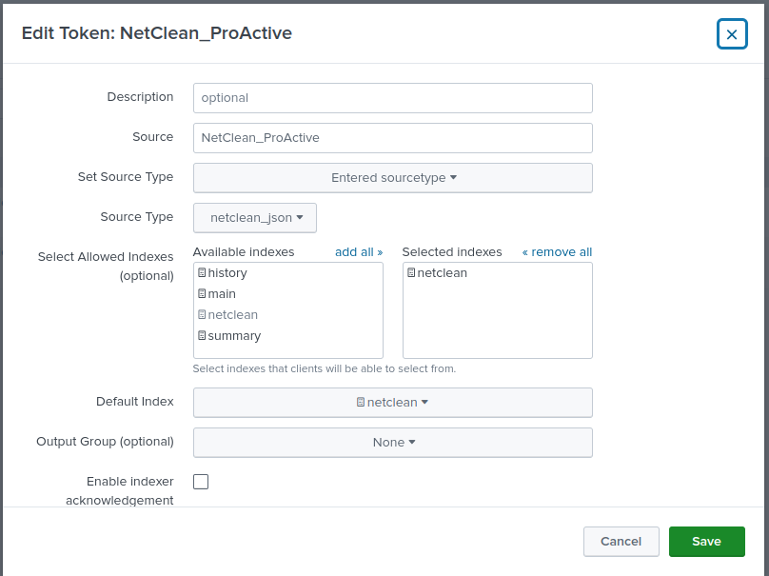Enable indexer acknowledgement checkbox
Screen dimensions: 769x576
pyautogui.click(x=201, y=482)
